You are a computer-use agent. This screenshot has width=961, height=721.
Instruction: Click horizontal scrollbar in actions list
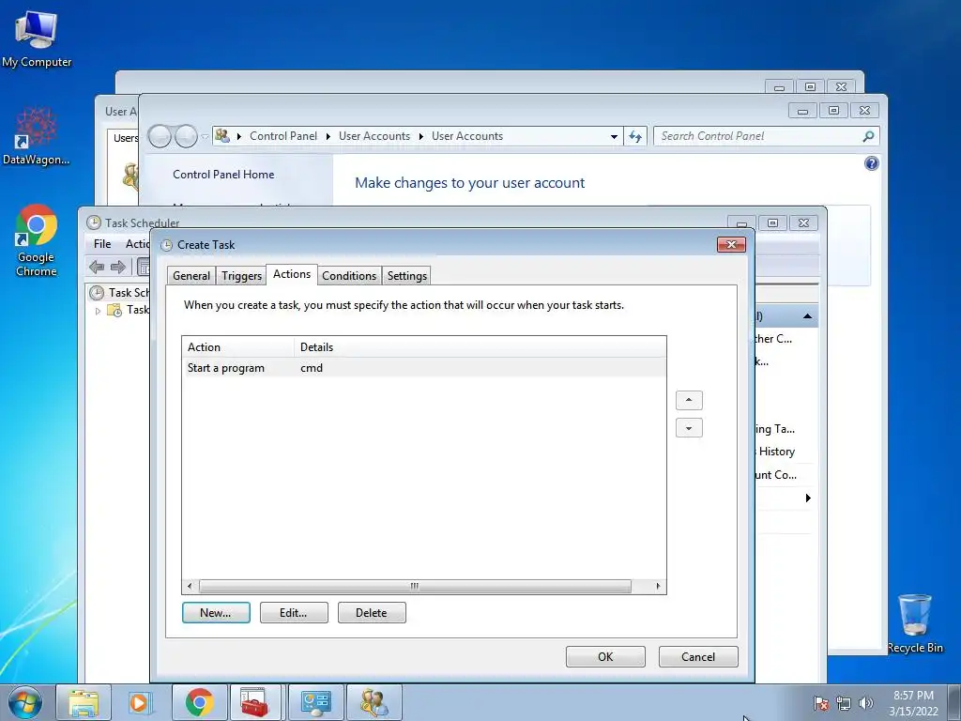(x=415, y=586)
